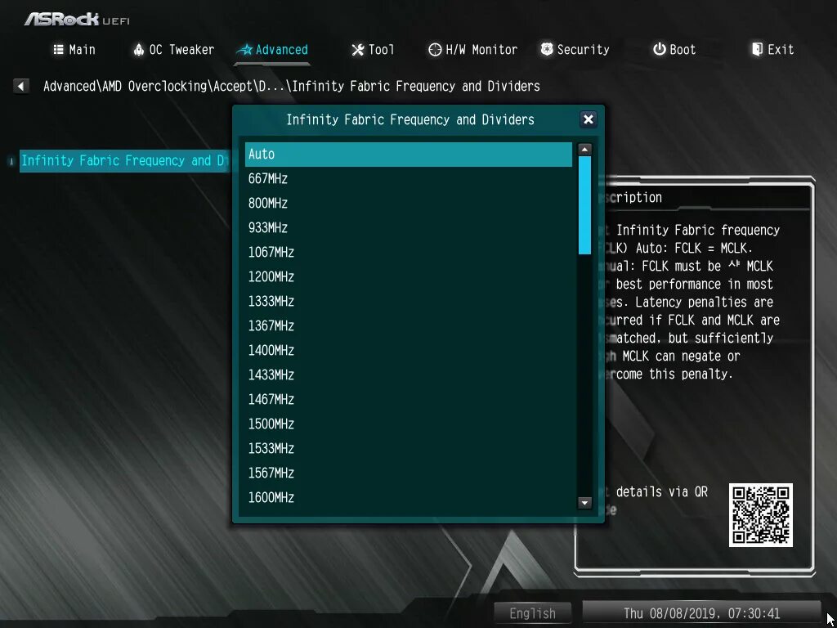Select the Auto option
This screenshot has width=837, height=628.
408,154
